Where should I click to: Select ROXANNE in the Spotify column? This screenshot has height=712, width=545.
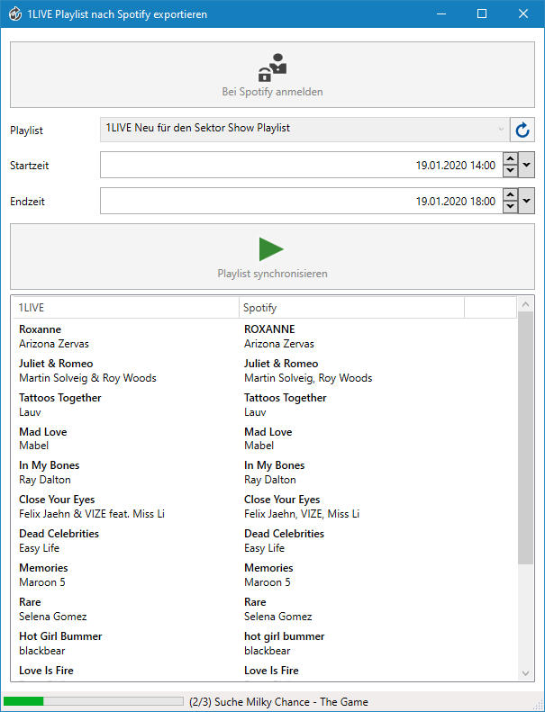pyautogui.click(x=269, y=329)
